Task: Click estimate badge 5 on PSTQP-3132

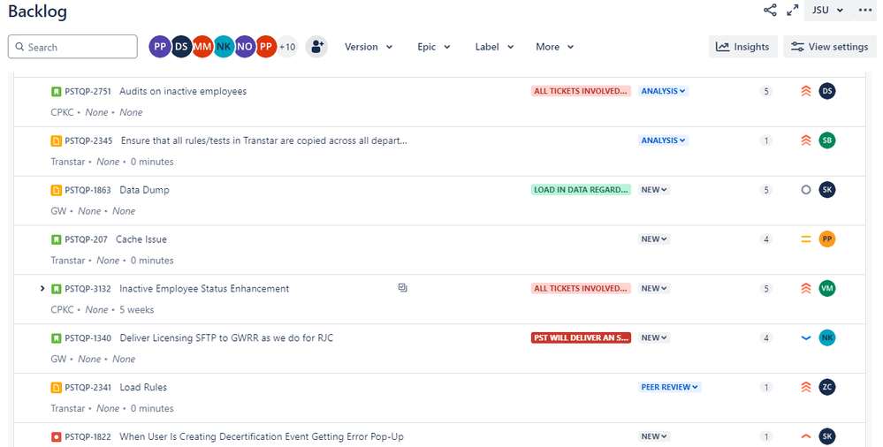Action: click(765, 288)
